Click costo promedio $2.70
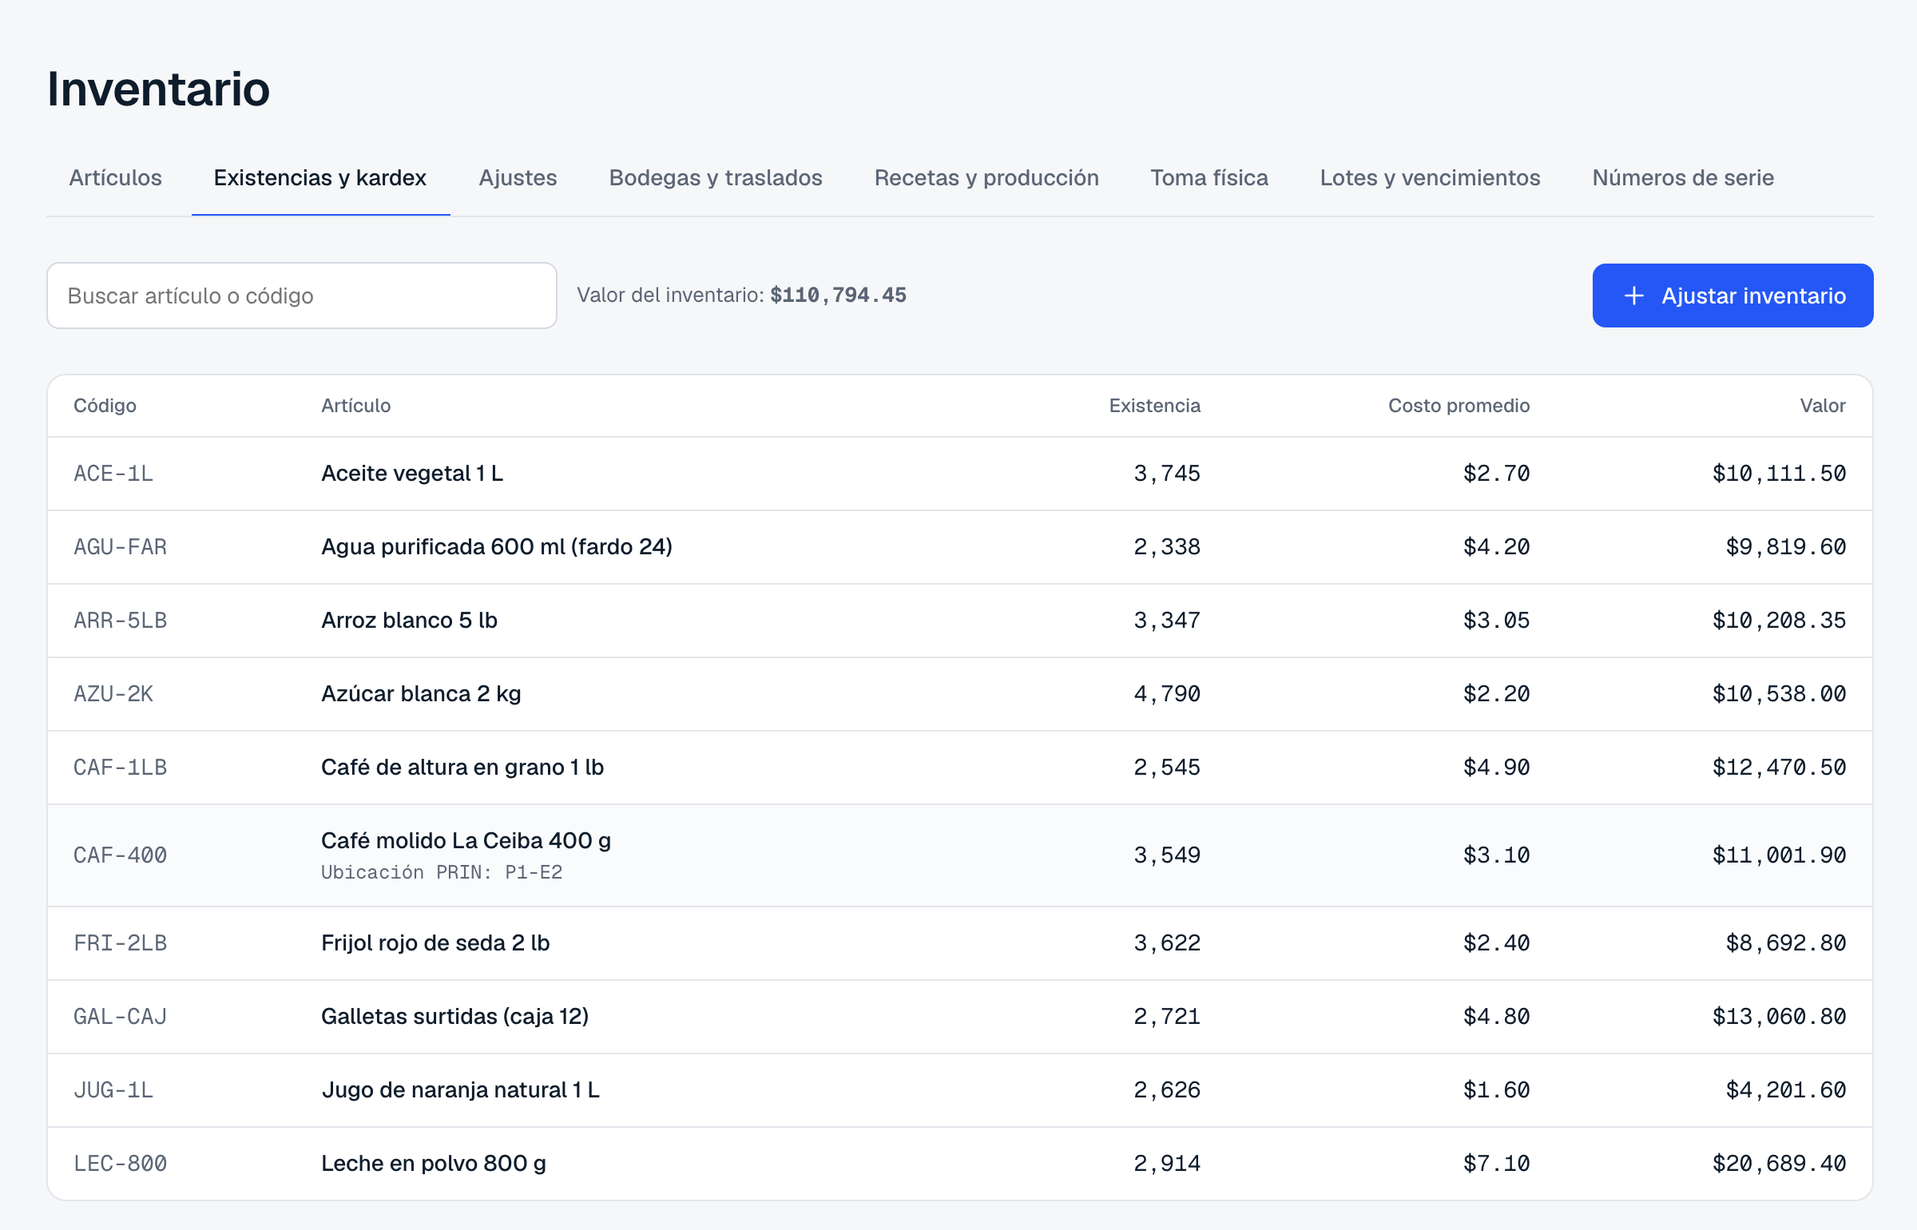The image size is (1917, 1230). coord(1496,474)
